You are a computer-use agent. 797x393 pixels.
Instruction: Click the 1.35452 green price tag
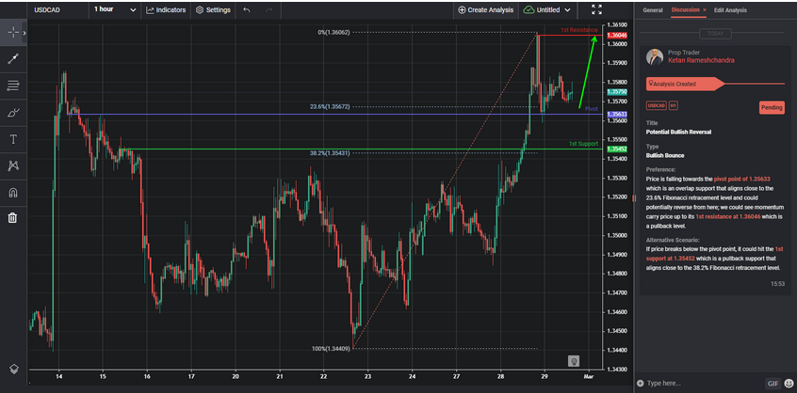(616, 149)
